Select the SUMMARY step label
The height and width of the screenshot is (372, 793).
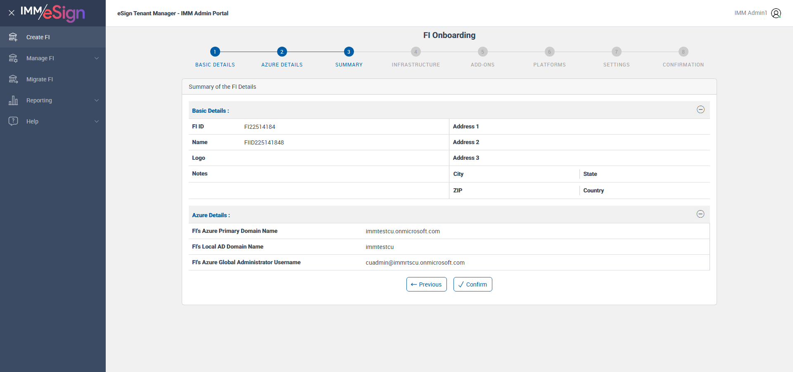pos(349,65)
